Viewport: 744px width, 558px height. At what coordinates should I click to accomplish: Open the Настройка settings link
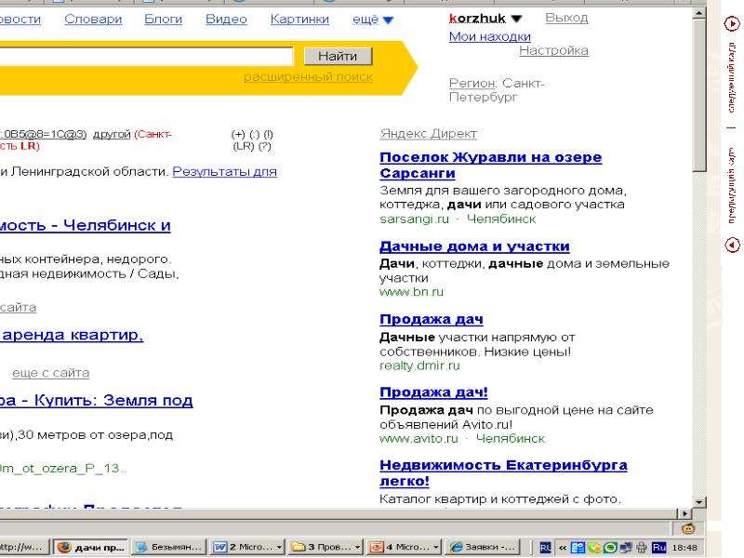[x=553, y=50]
